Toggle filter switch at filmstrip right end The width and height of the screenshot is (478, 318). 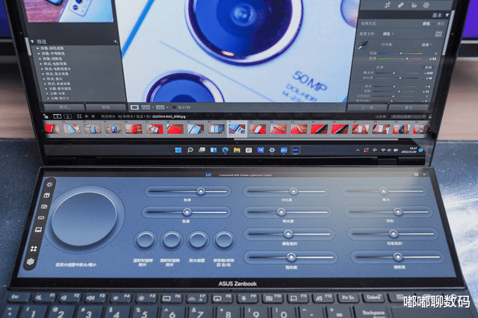[x=429, y=116]
